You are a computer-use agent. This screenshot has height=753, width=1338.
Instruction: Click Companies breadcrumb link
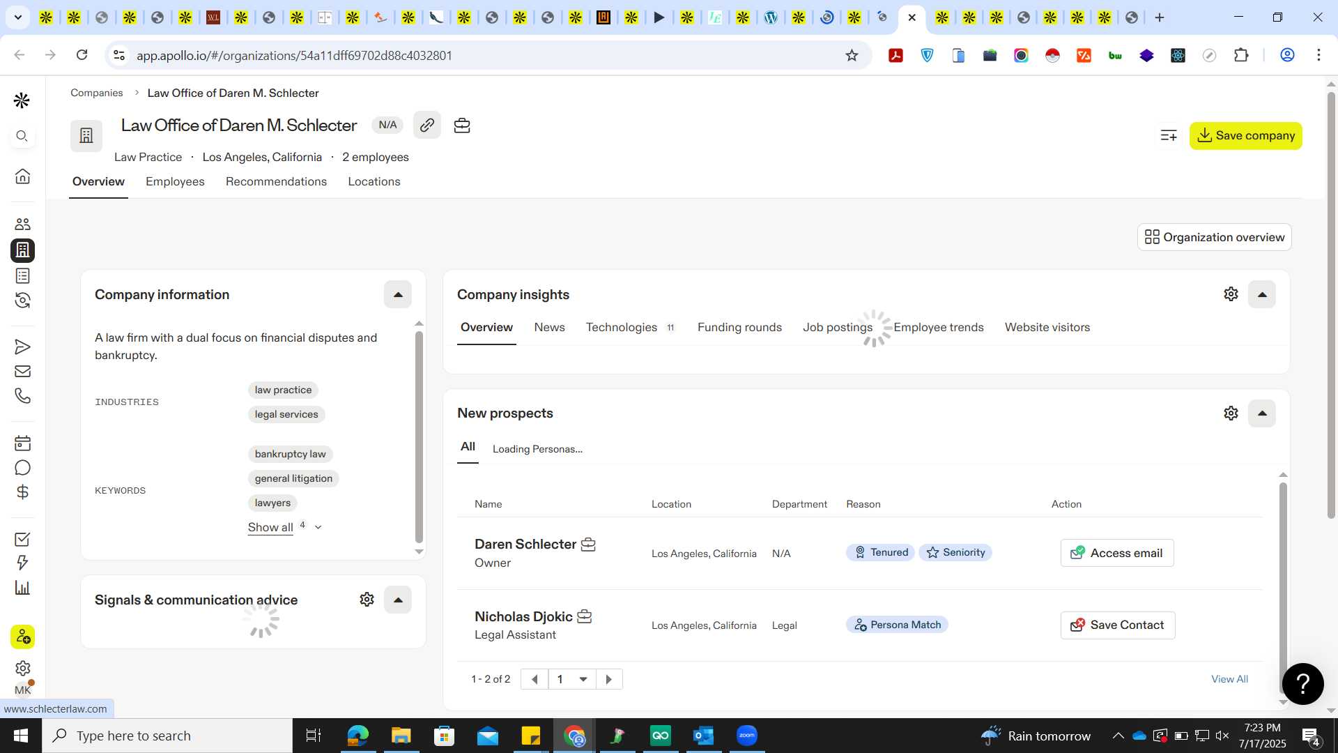pyautogui.click(x=96, y=93)
